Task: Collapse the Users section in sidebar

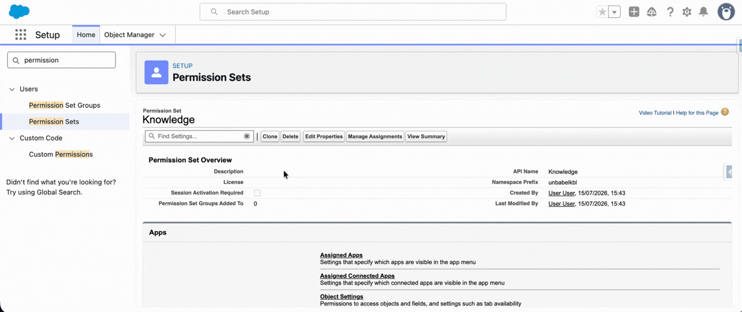Action: pyautogui.click(x=12, y=89)
